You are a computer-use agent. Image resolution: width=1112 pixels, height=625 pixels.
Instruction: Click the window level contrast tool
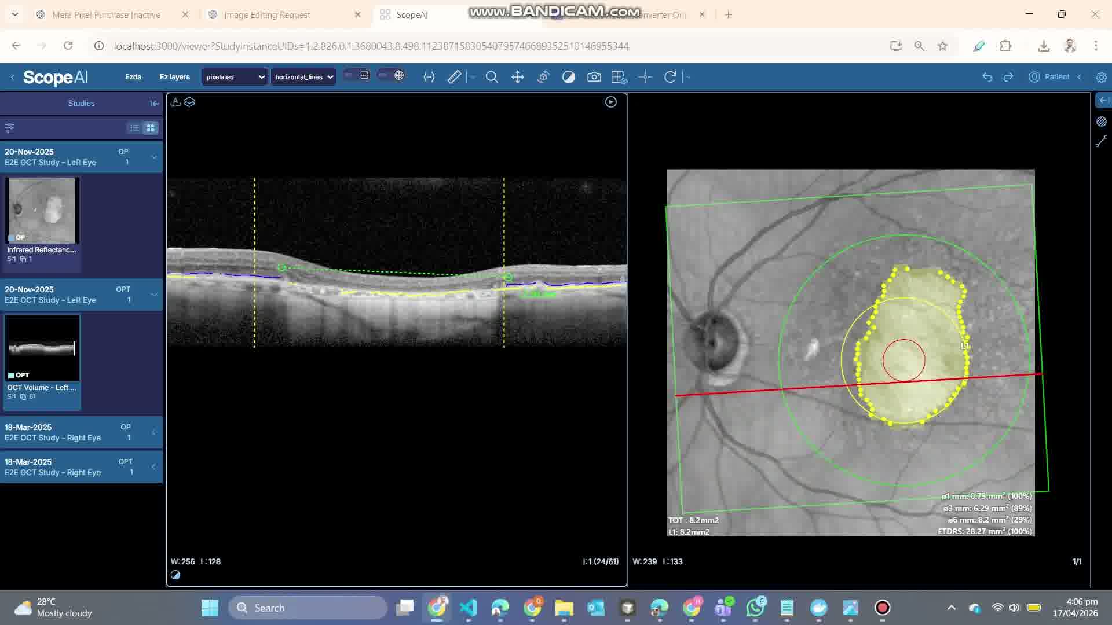[568, 77]
